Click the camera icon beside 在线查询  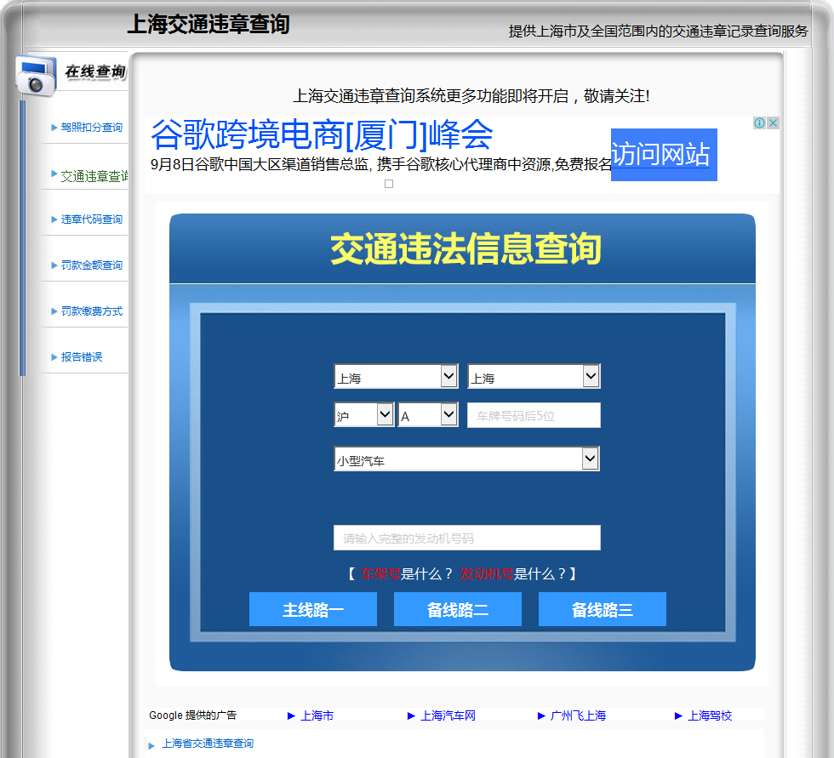36,75
